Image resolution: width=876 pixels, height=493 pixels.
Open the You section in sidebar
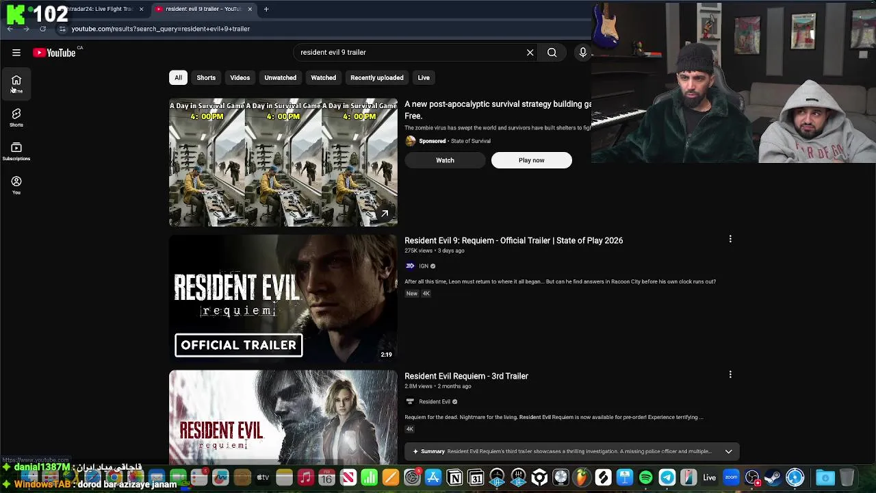click(x=16, y=185)
